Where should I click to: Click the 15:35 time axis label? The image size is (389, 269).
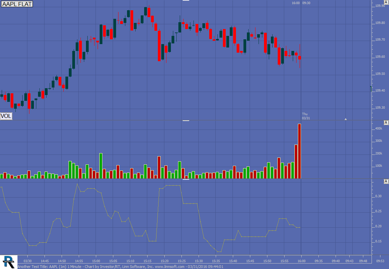216,261
